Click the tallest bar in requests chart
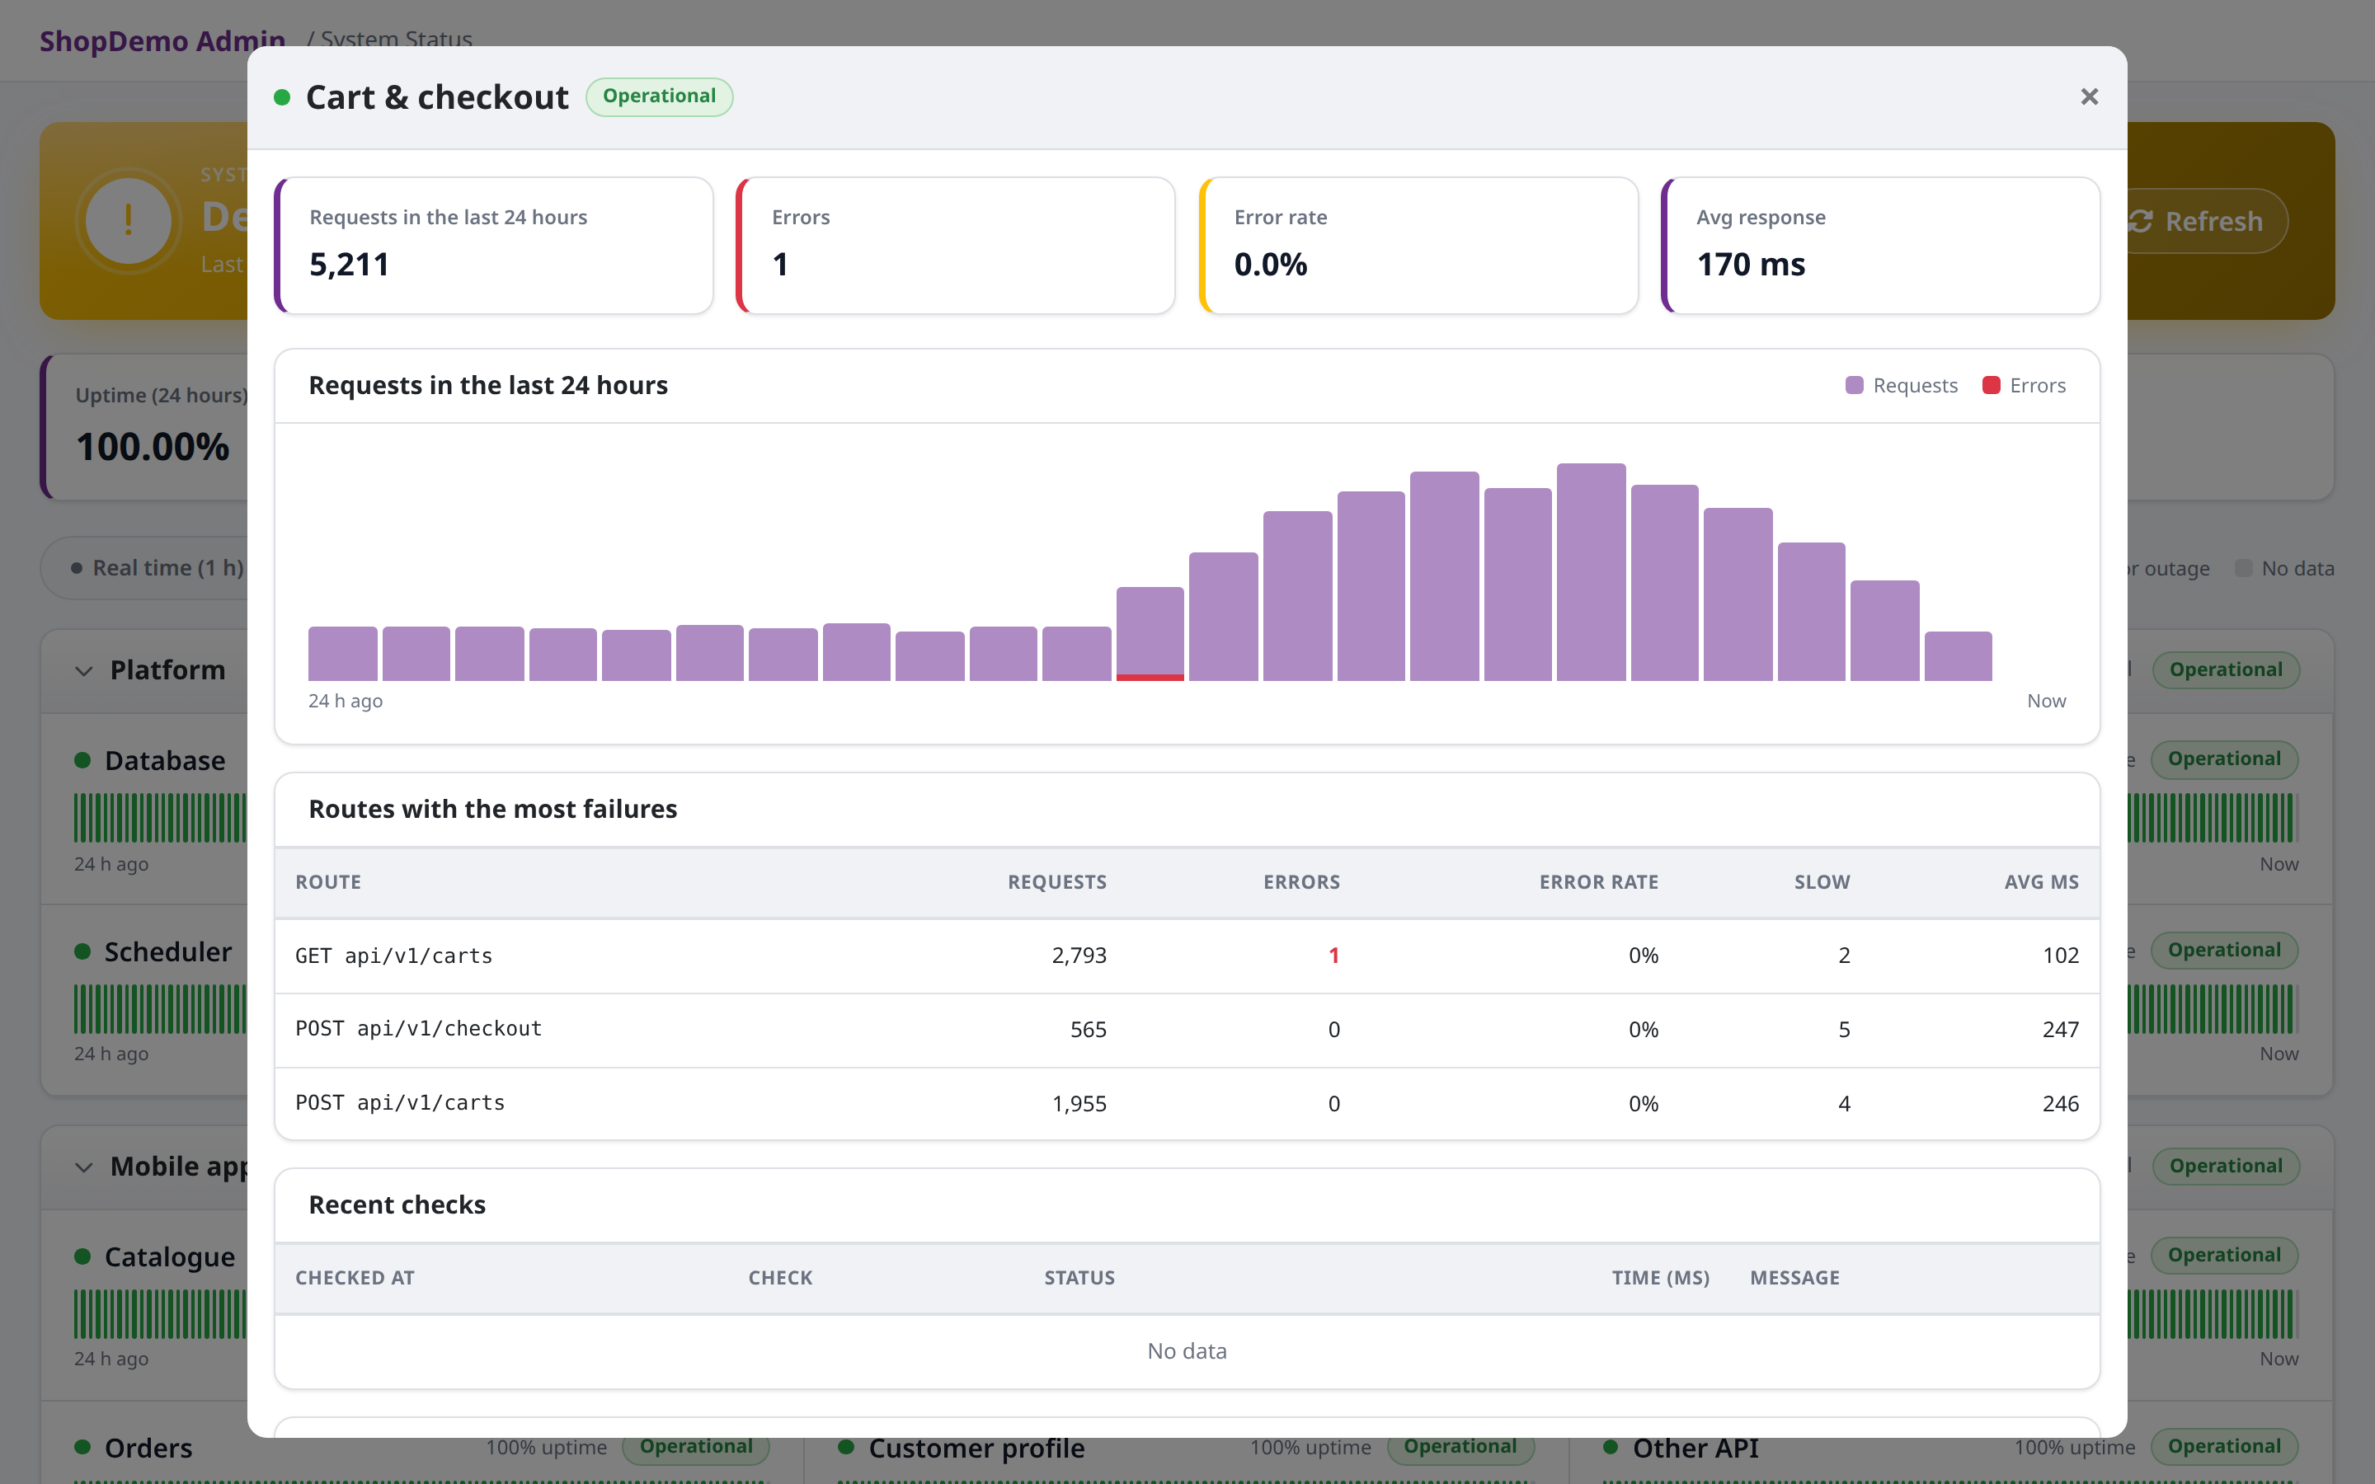This screenshot has width=2375, height=1484. [1591, 572]
